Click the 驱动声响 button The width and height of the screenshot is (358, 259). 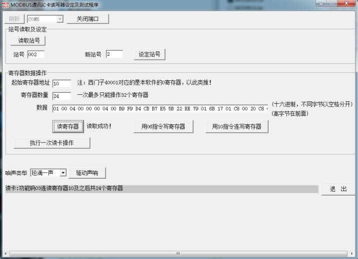[87, 173]
